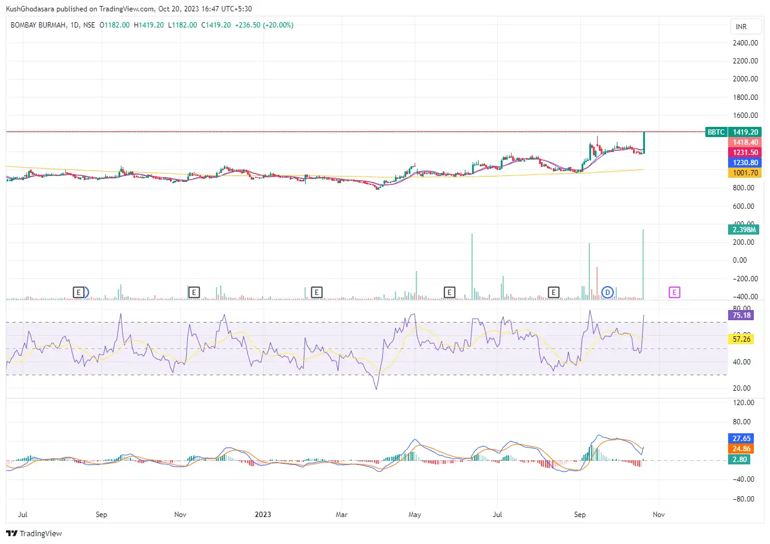
Task: Click the blue dividend D marker
Action: 607,292
